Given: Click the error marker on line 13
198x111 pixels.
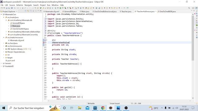Looking at the screenshot, I should (44, 43).
